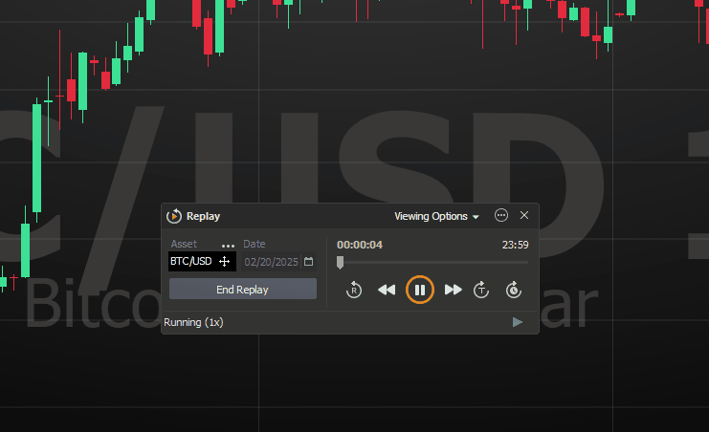Pause the replay playback
Image resolution: width=709 pixels, height=432 pixels.
pos(419,289)
